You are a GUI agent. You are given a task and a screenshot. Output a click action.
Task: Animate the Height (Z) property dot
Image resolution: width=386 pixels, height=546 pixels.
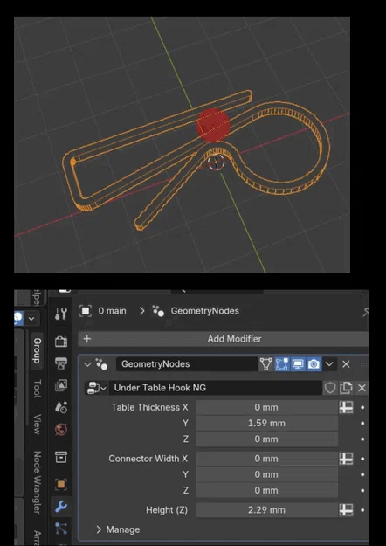[362, 510]
